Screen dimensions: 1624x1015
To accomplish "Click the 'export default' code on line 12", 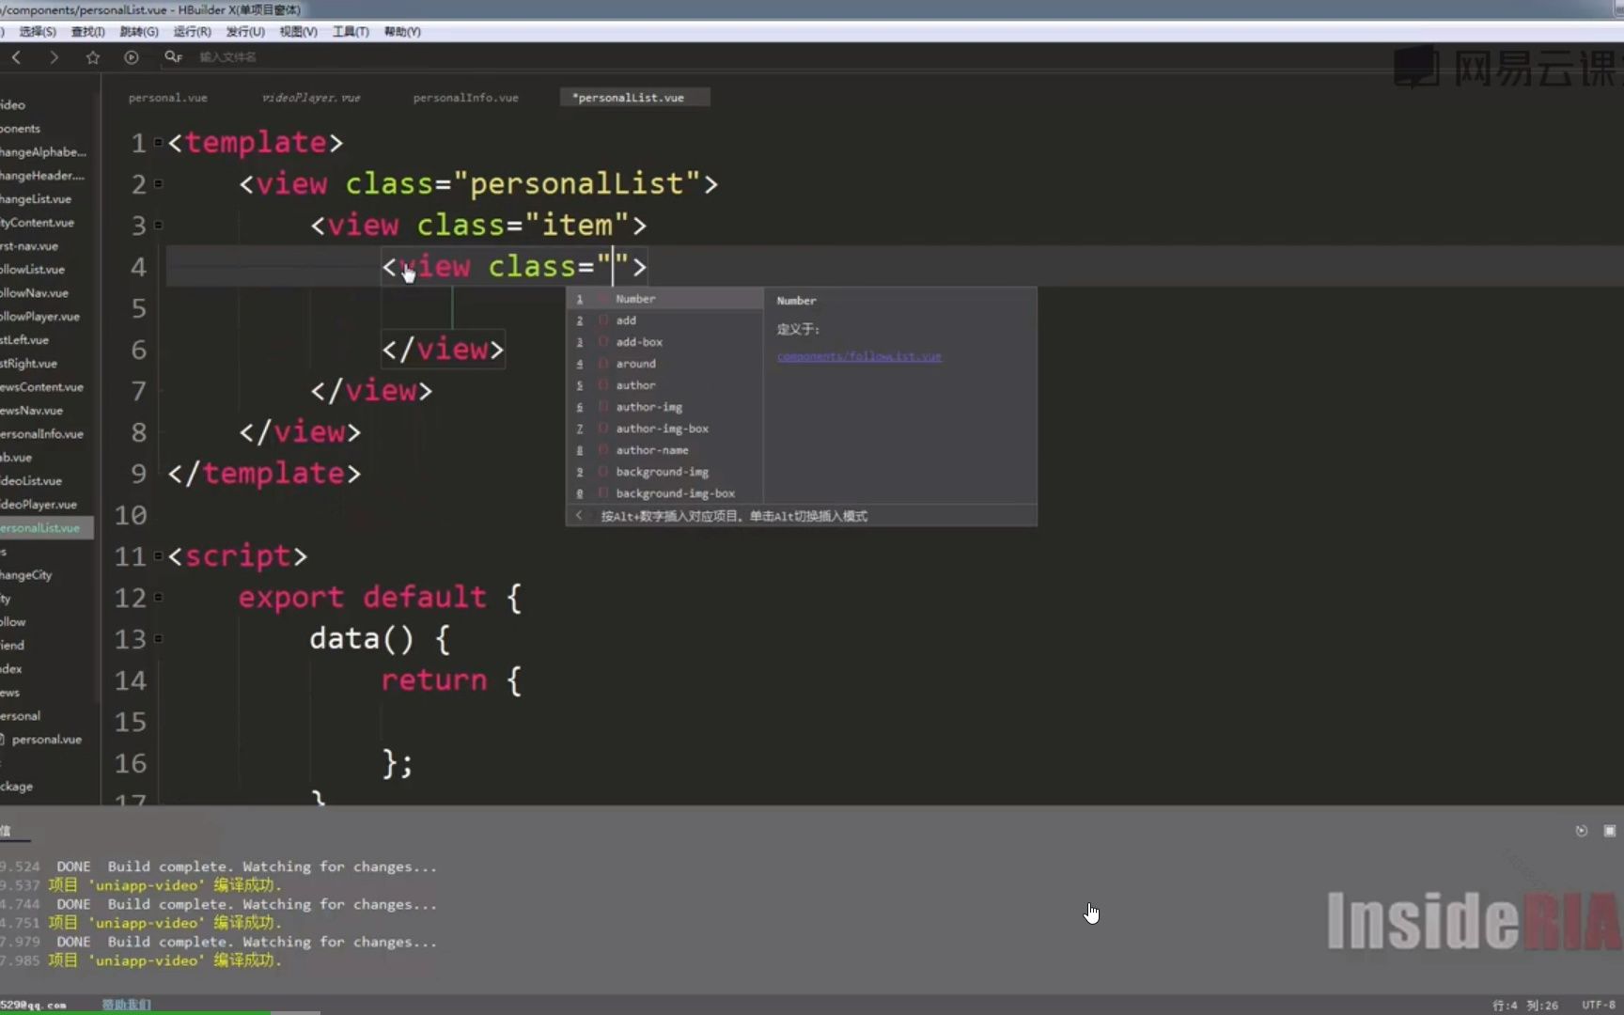I will pyautogui.click(x=362, y=598).
